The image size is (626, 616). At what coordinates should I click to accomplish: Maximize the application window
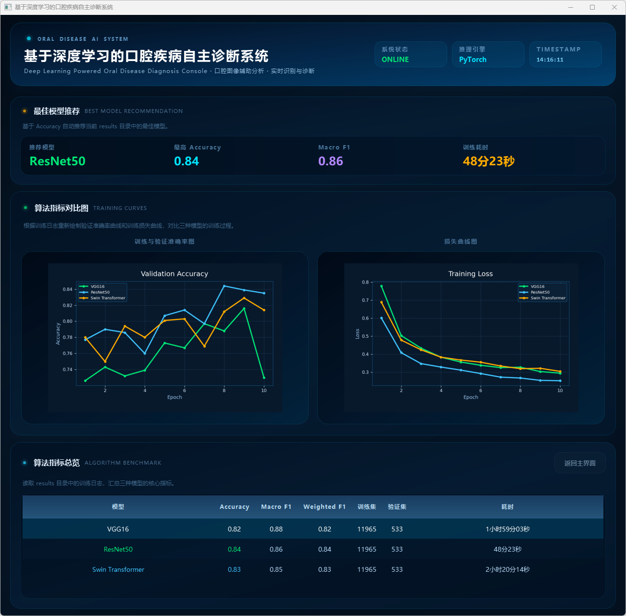click(x=592, y=7)
